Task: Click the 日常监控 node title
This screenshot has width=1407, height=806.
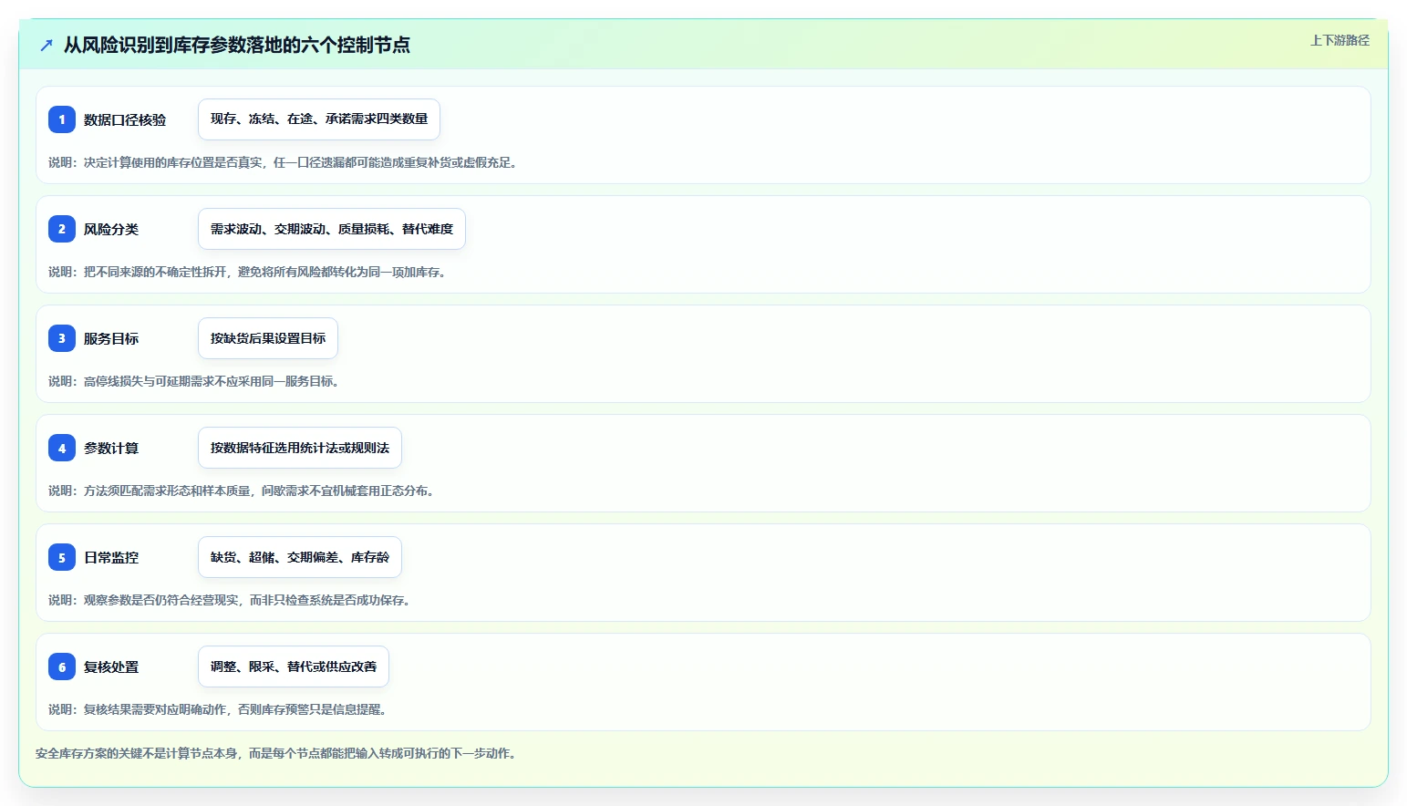Action: 111,557
